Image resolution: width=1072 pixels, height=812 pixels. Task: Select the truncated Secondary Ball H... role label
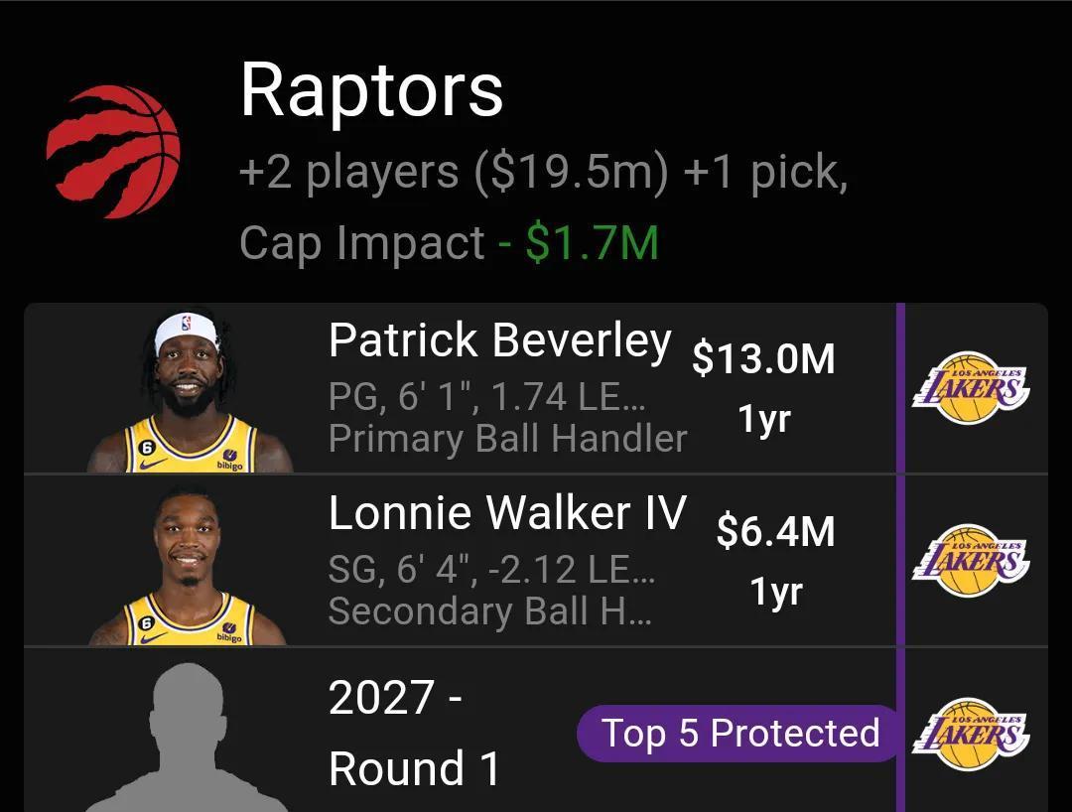coord(489,611)
